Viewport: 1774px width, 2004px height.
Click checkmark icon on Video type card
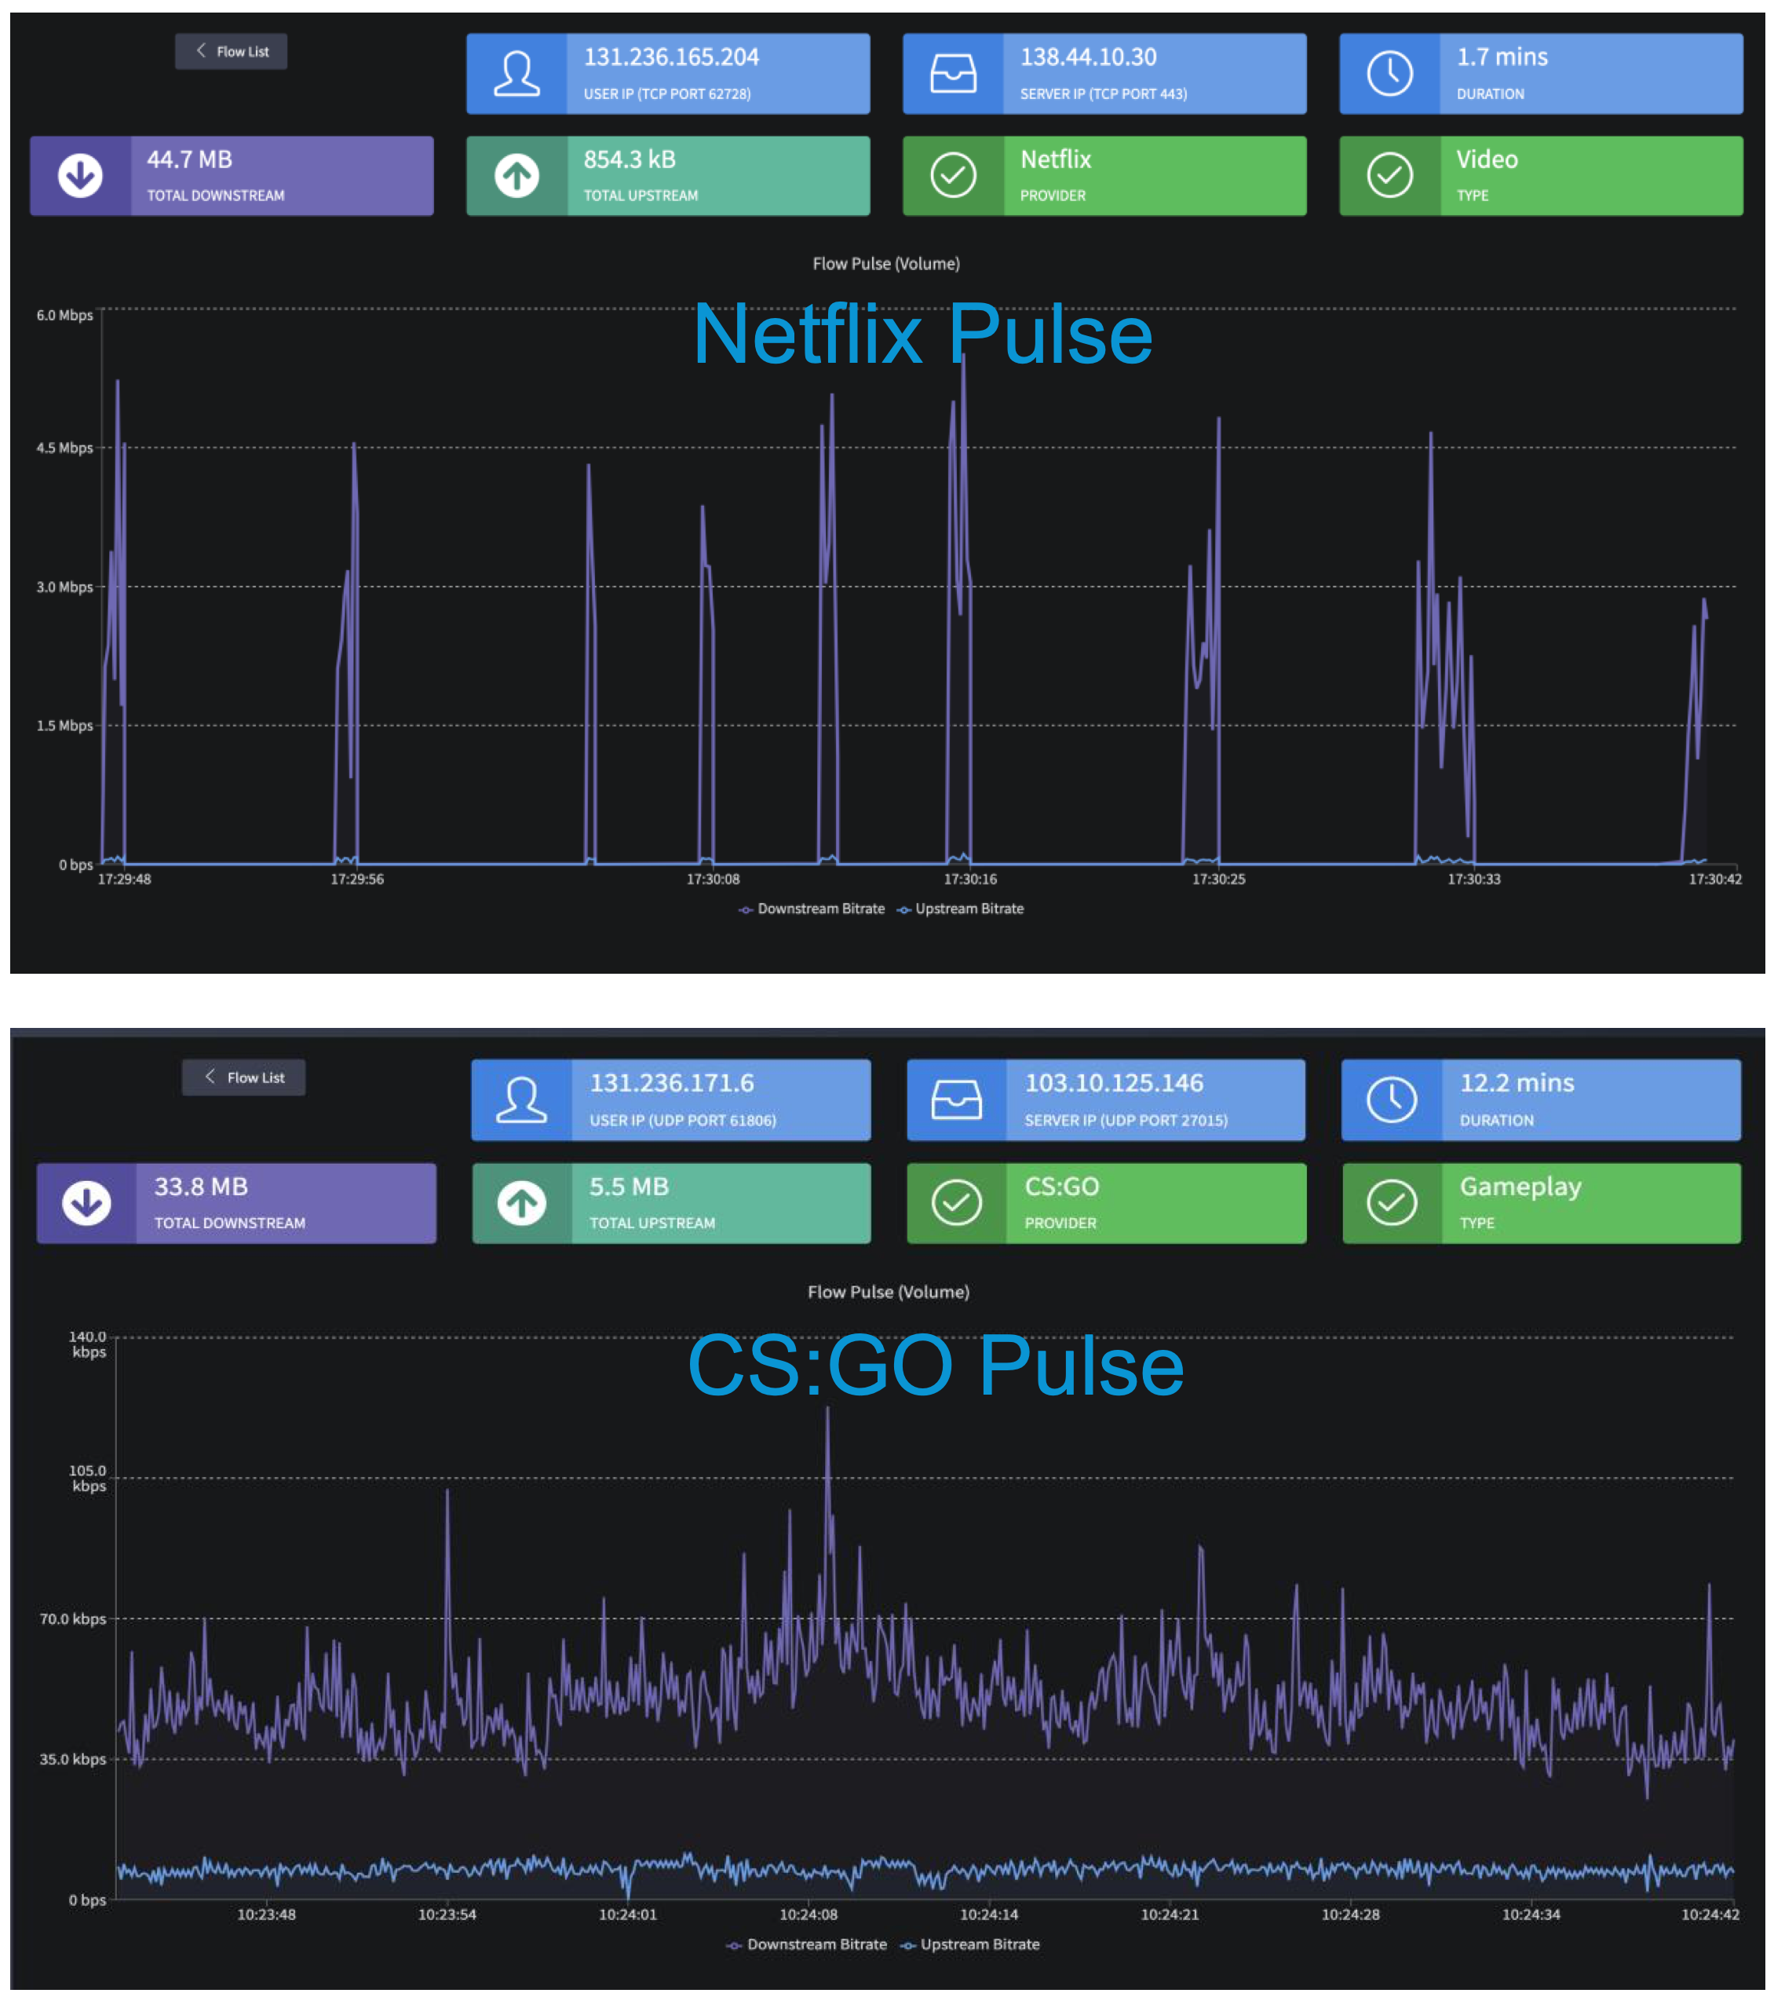point(1389,175)
